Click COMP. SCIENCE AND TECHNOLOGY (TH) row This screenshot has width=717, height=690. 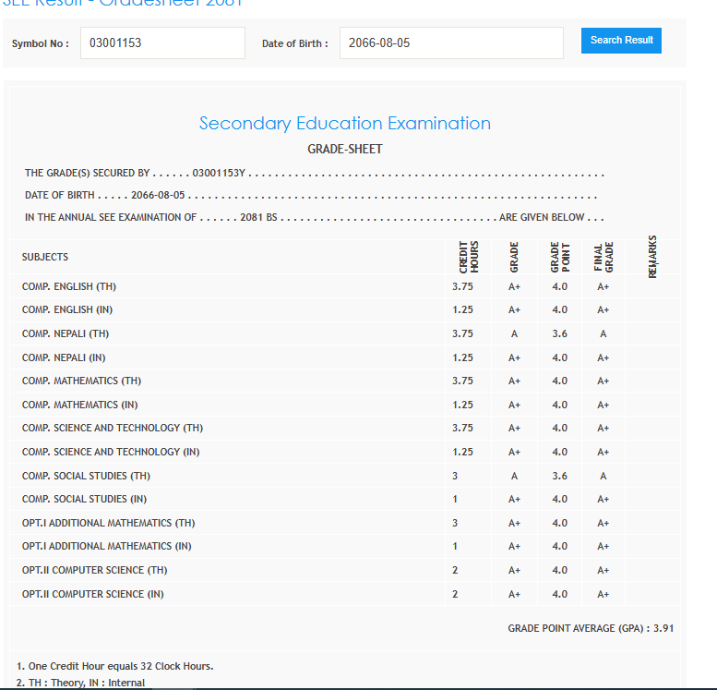113,428
